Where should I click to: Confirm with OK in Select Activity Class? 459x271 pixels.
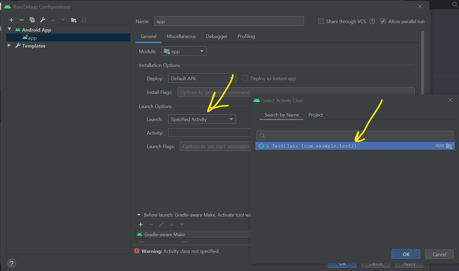tap(406, 254)
